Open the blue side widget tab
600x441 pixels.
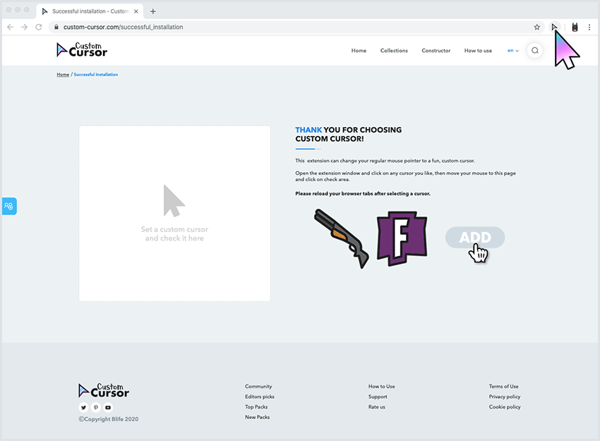click(x=9, y=206)
